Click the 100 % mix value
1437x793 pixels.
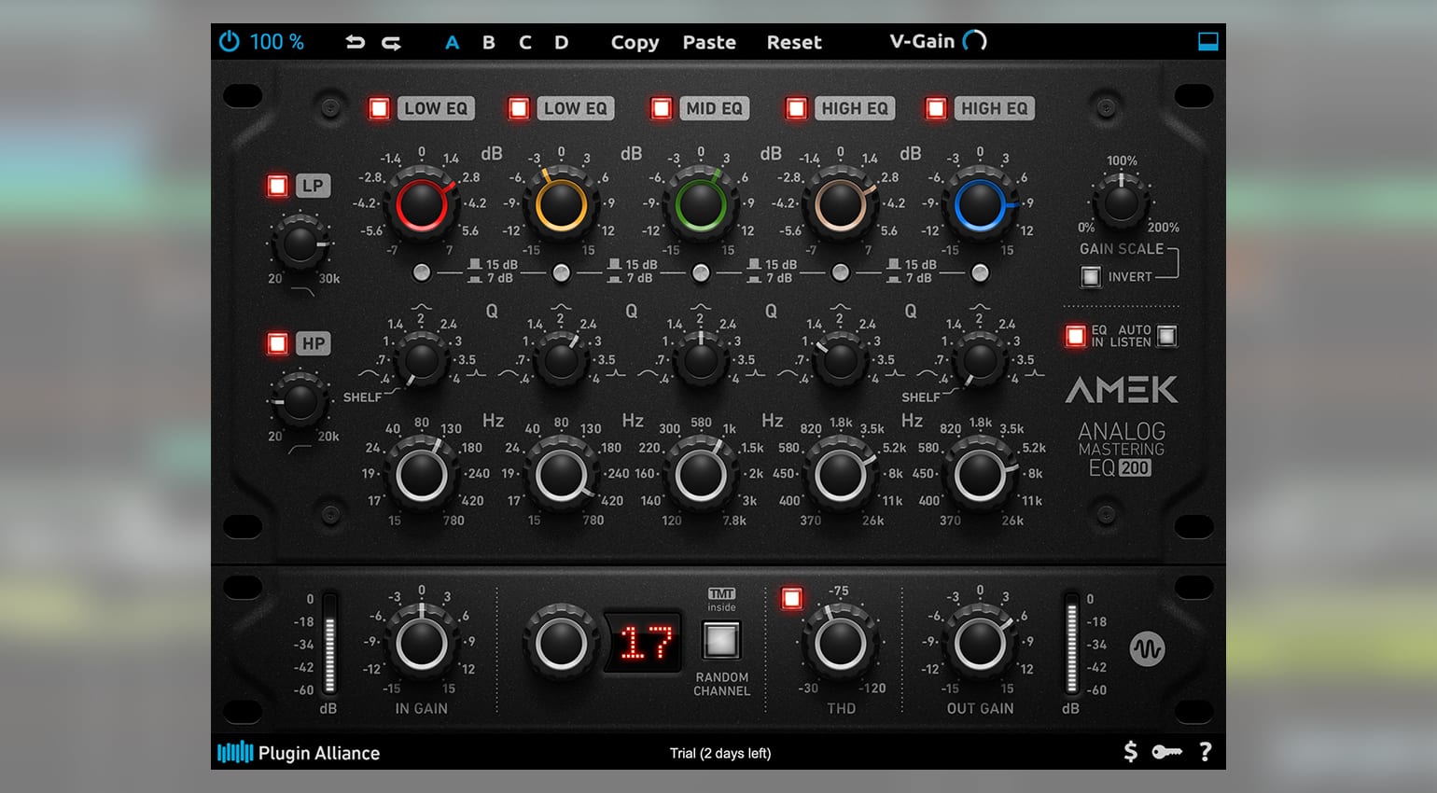[276, 42]
